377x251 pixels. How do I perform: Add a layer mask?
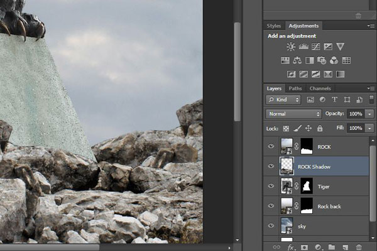coord(305,247)
